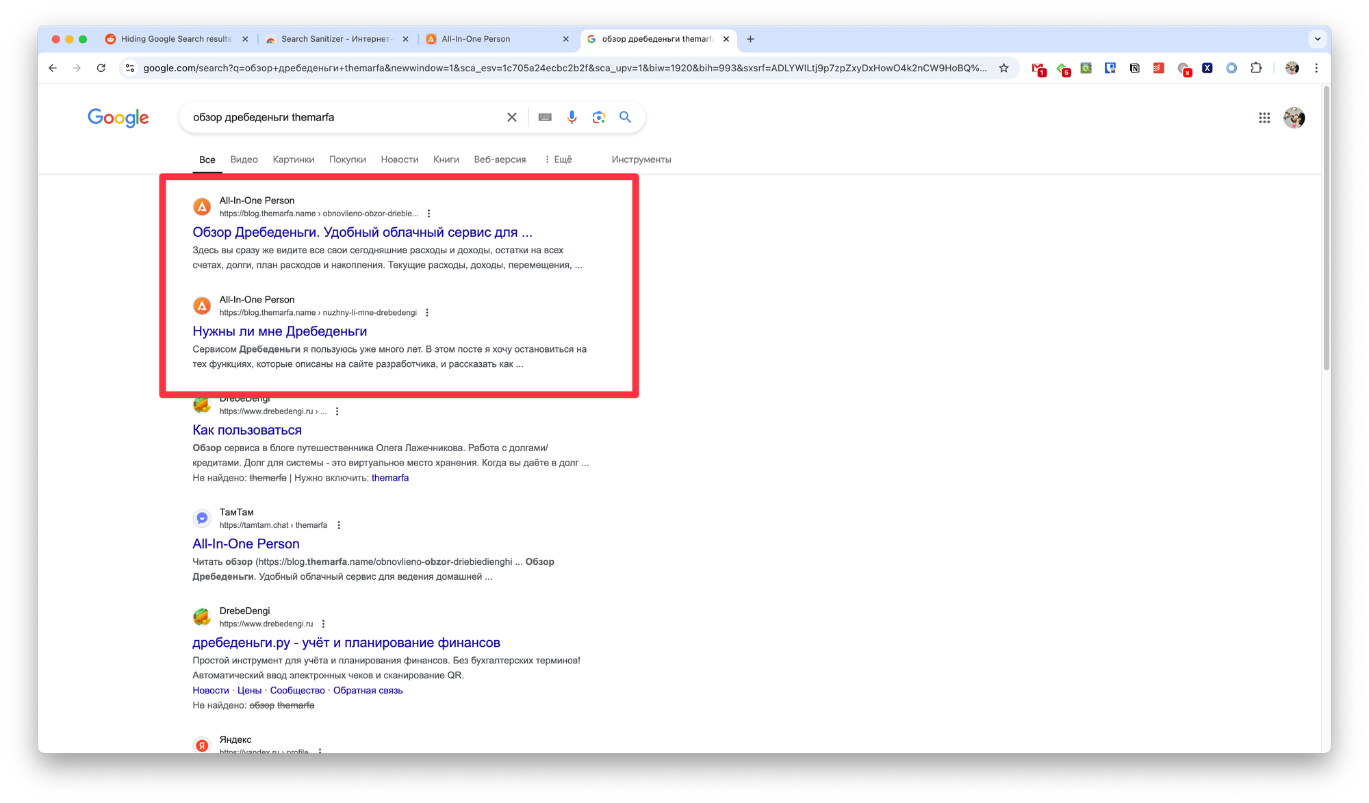This screenshot has width=1369, height=803.
Task: Open three-dot menu beside obnovlieno-obzor result
Action: coord(428,214)
